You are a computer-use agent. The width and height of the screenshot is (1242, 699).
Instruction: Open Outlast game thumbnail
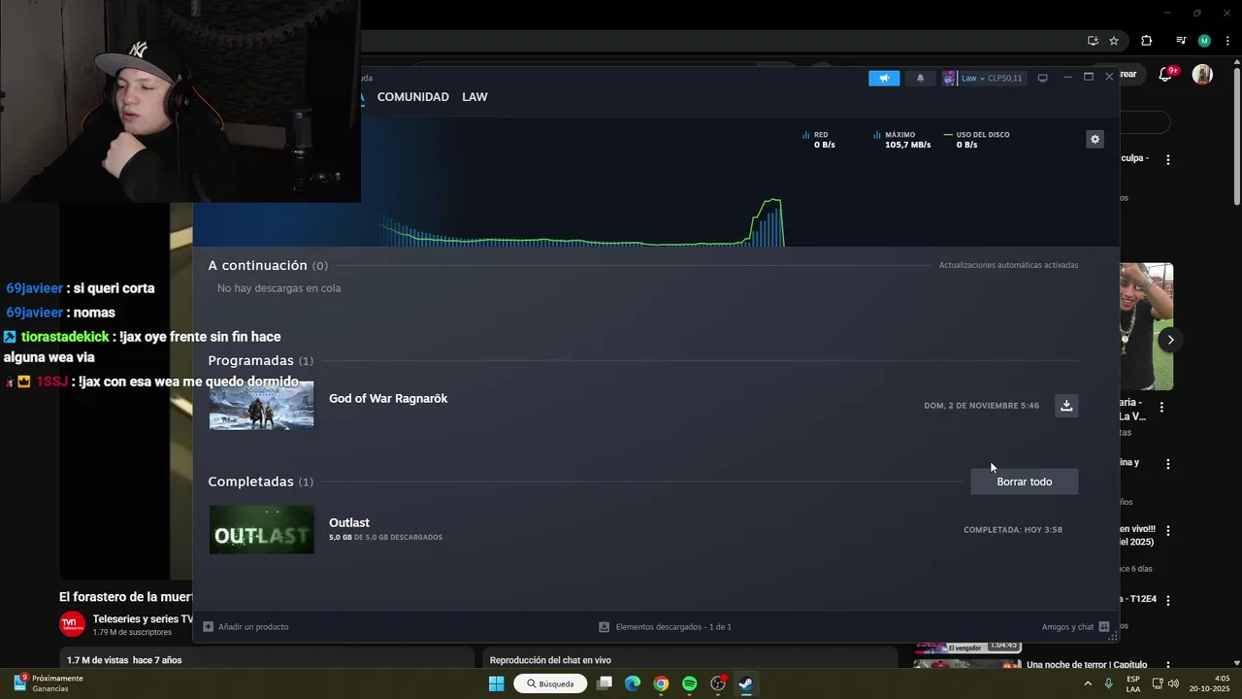(x=262, y=530)
